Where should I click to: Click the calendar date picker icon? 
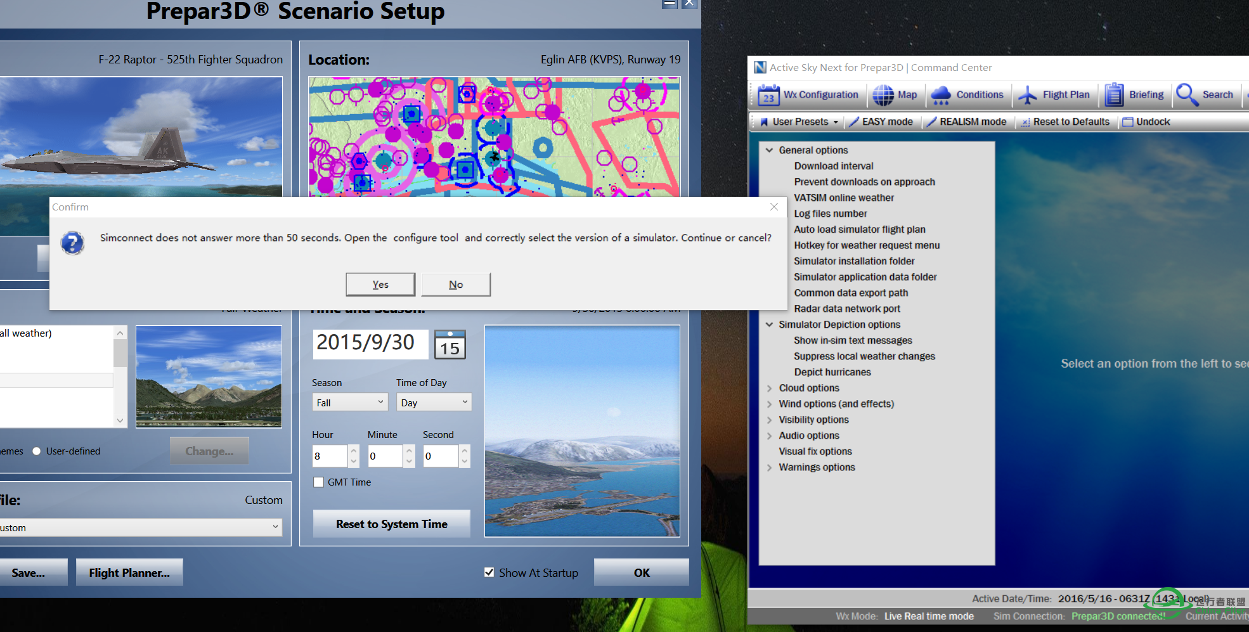pyautogui.click(x=450, y=344)
